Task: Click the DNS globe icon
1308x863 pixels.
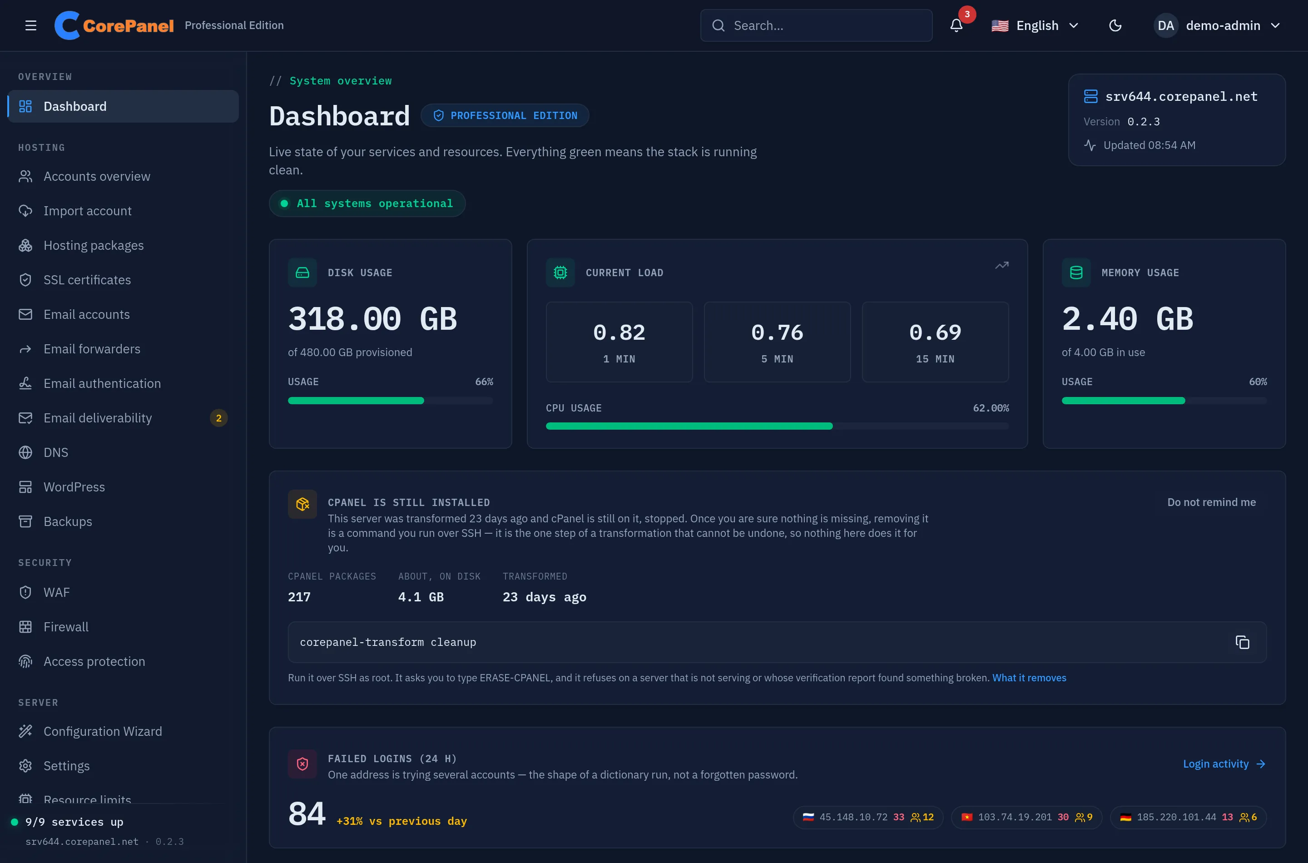Action: (x=25, y=452)
